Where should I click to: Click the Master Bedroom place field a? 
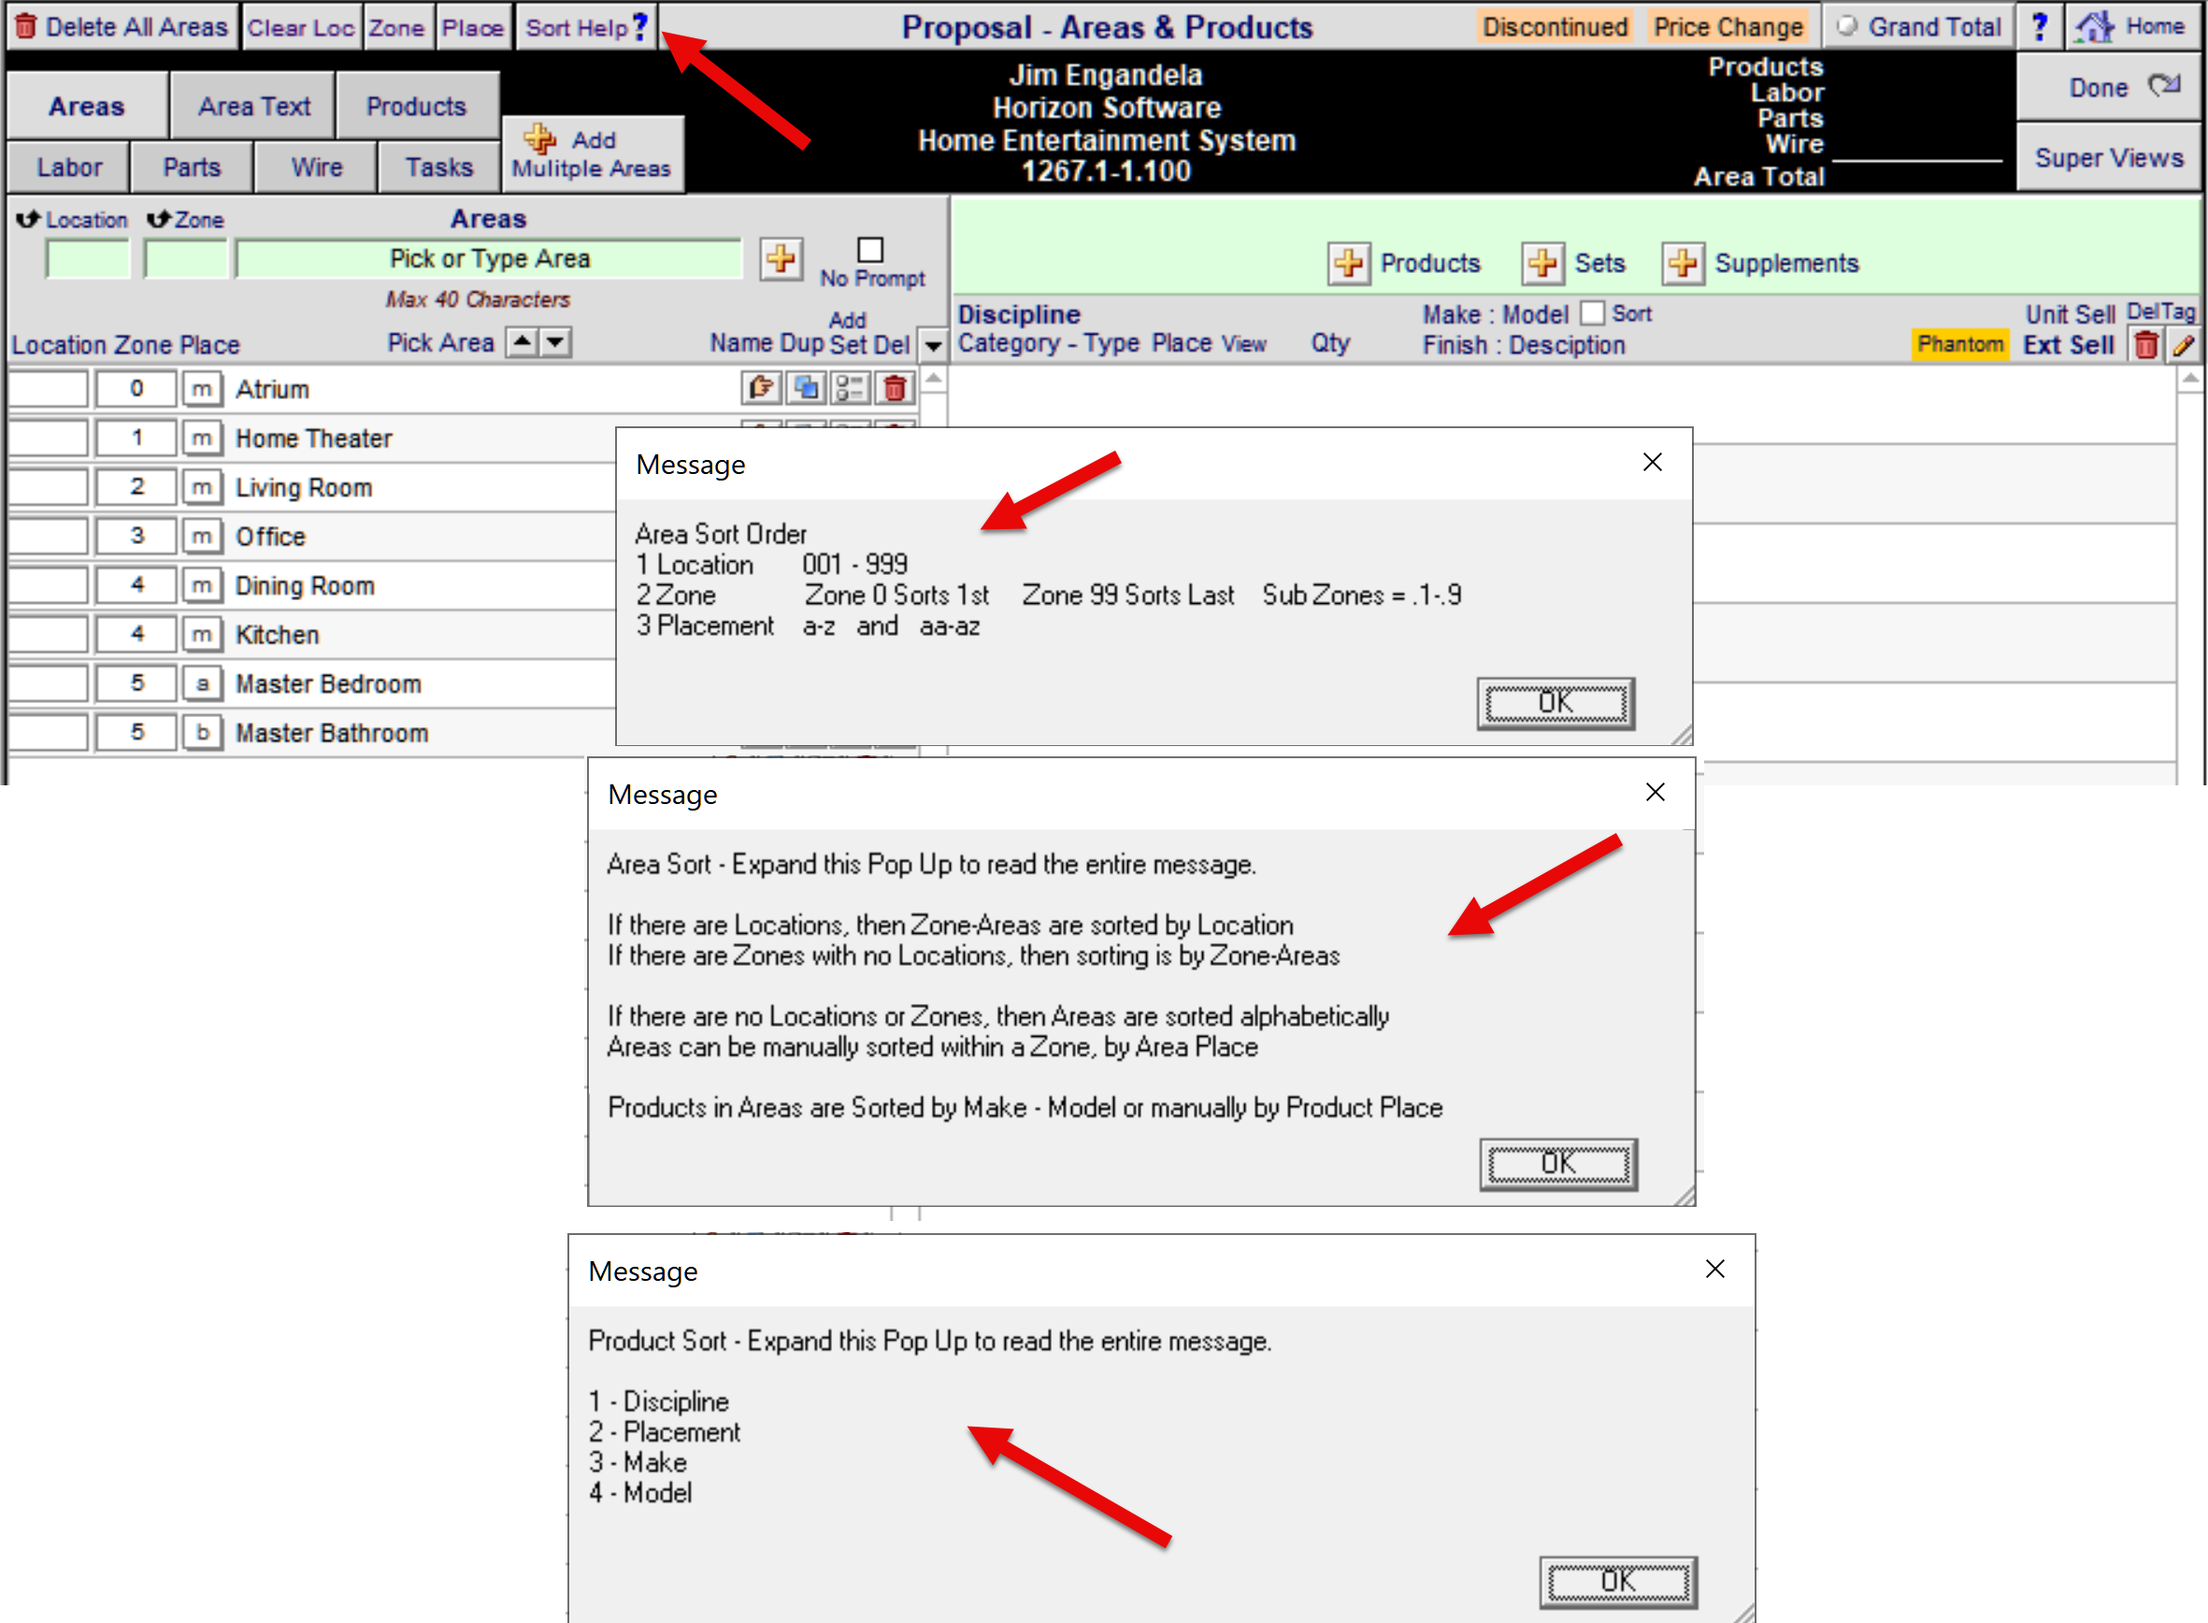click(x=201, y=682)
